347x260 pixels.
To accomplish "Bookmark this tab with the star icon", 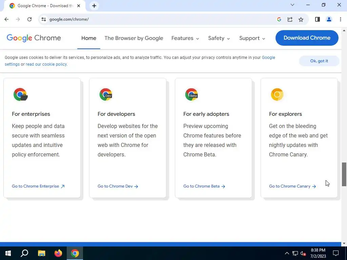I will tap(301, 19).
